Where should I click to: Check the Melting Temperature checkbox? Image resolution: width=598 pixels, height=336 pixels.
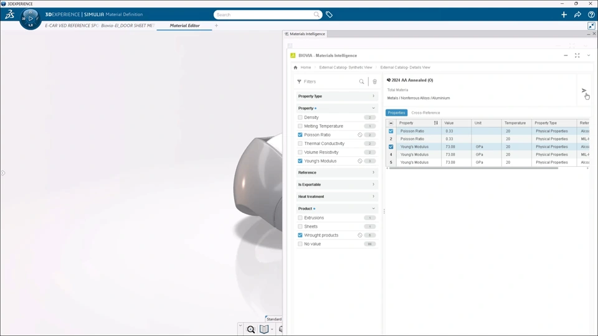300,126
